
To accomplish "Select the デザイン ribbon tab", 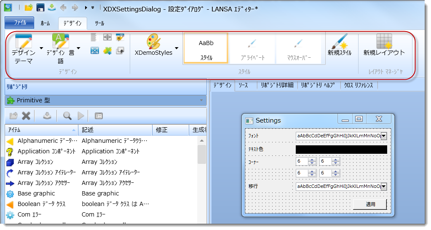I will [72, 23].
